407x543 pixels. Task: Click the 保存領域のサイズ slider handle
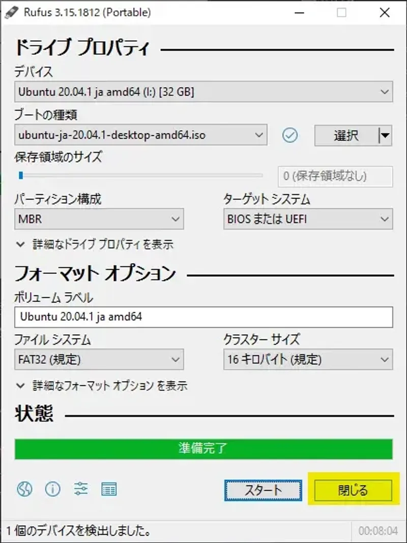(x=20, y=176)
